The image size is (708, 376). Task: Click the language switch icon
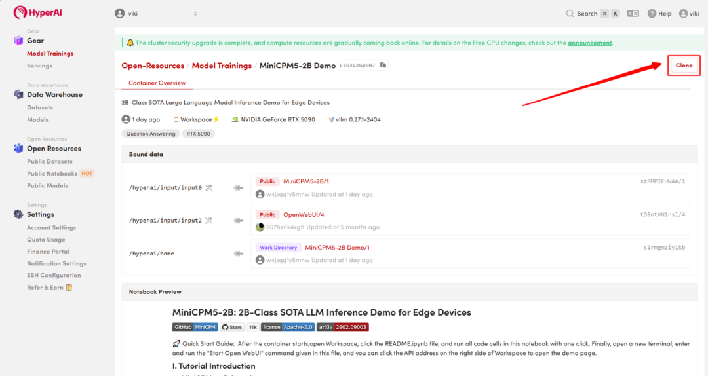tap(633, 14)
